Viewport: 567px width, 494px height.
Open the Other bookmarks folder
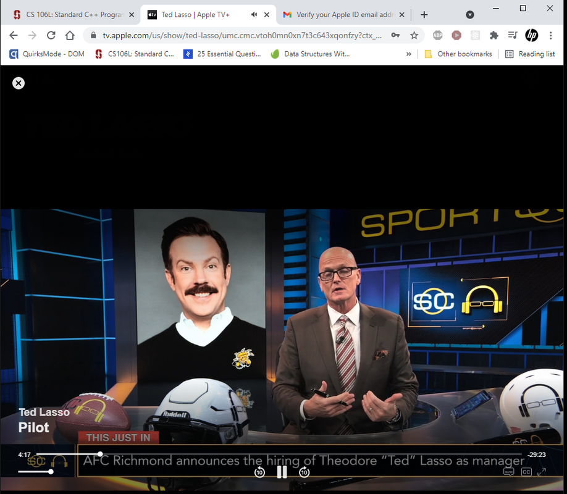(458, 54)
